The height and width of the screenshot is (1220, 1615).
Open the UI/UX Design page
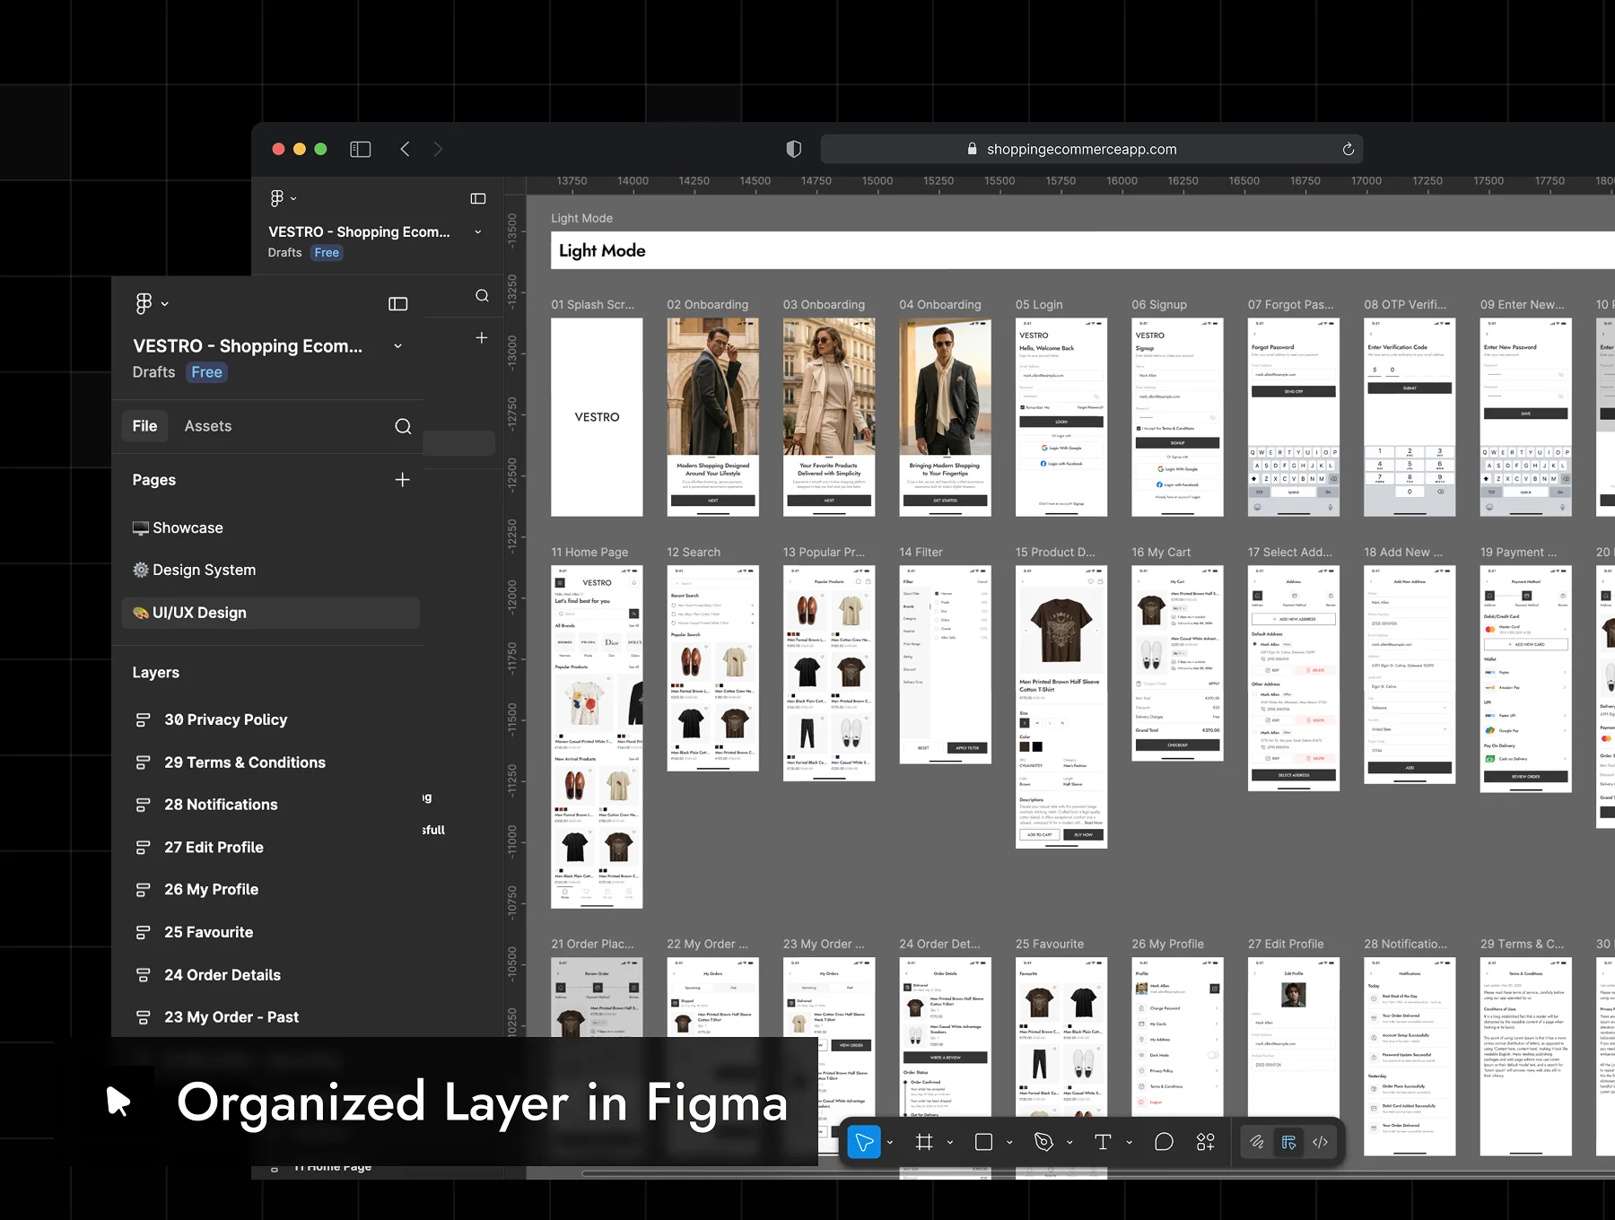[270, 613]
